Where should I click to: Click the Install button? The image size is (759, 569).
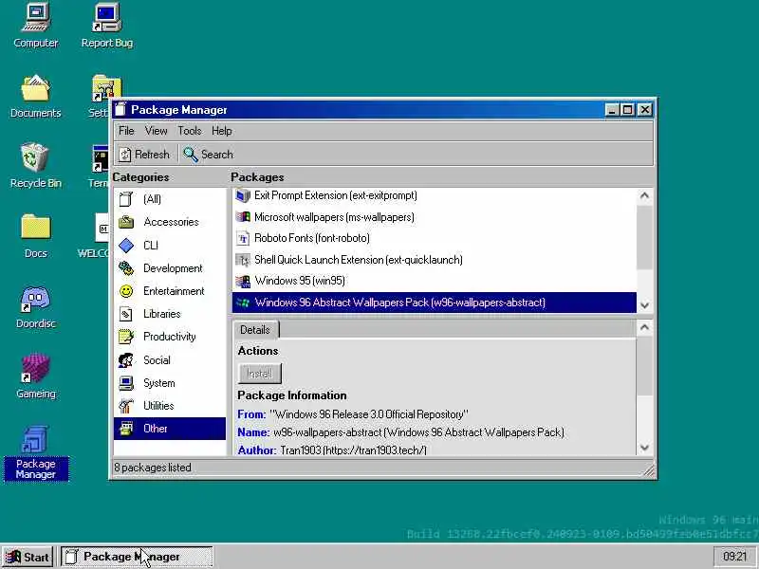coord(259,374)
